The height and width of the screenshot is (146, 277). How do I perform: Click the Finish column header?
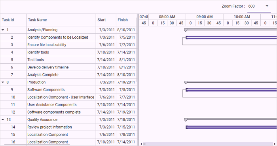pyautogui.click(x=126, y=20)
